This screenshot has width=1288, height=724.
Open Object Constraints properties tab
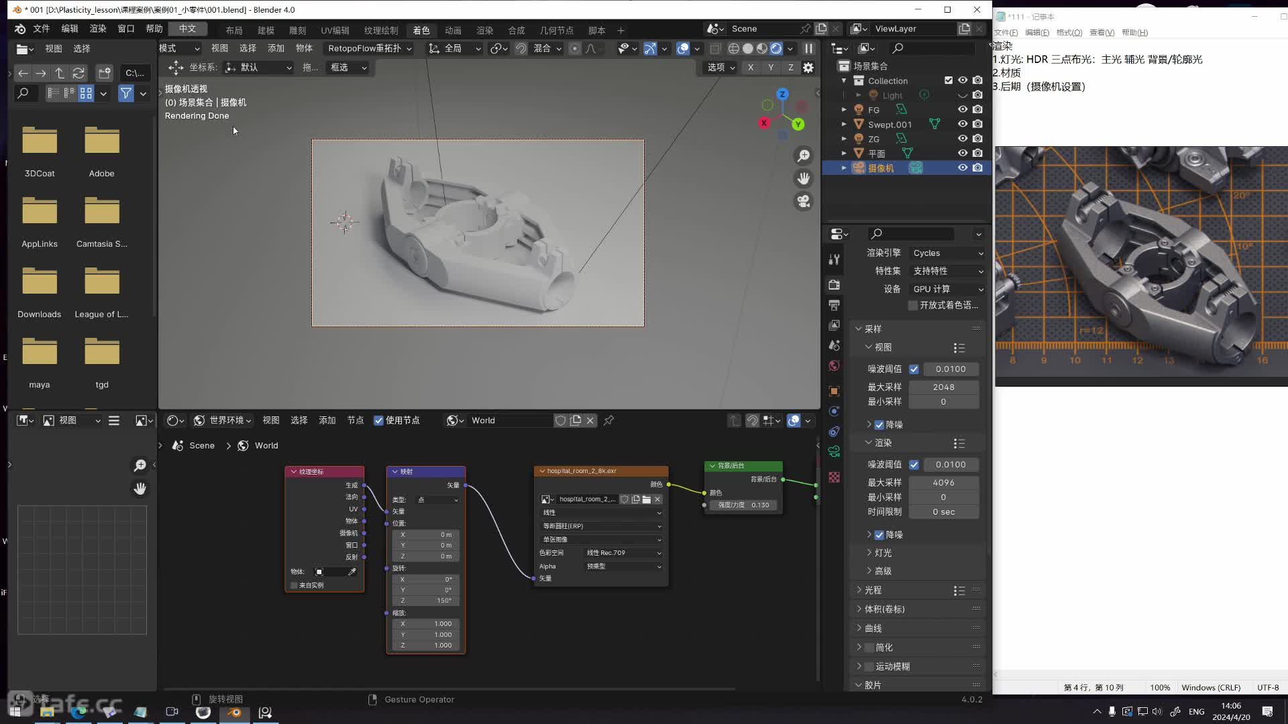[x=834, y=431]
